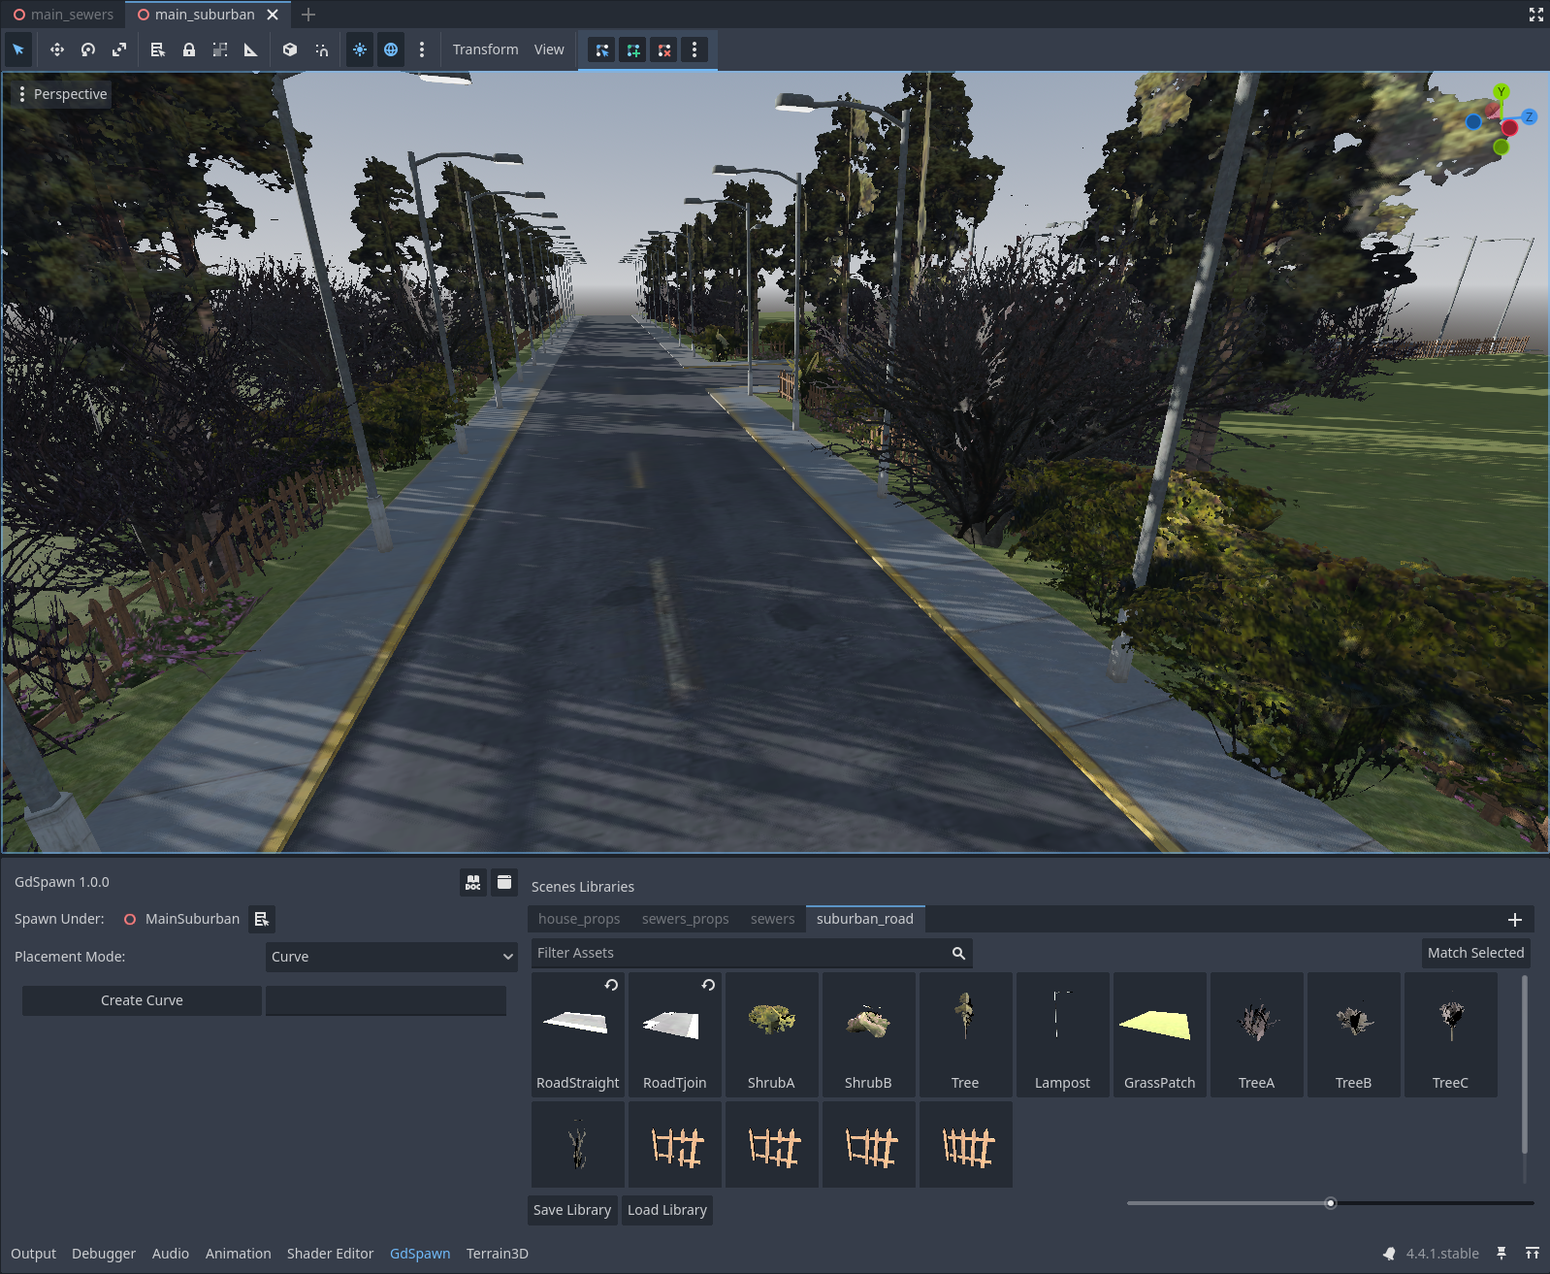This screenshot has height=1274, width=1550.
Task: Click the search magnifier icon
Action: (x=958, y=953)
